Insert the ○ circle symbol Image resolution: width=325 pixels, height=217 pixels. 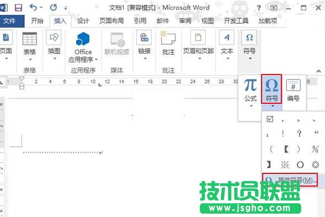coord(300,165)
